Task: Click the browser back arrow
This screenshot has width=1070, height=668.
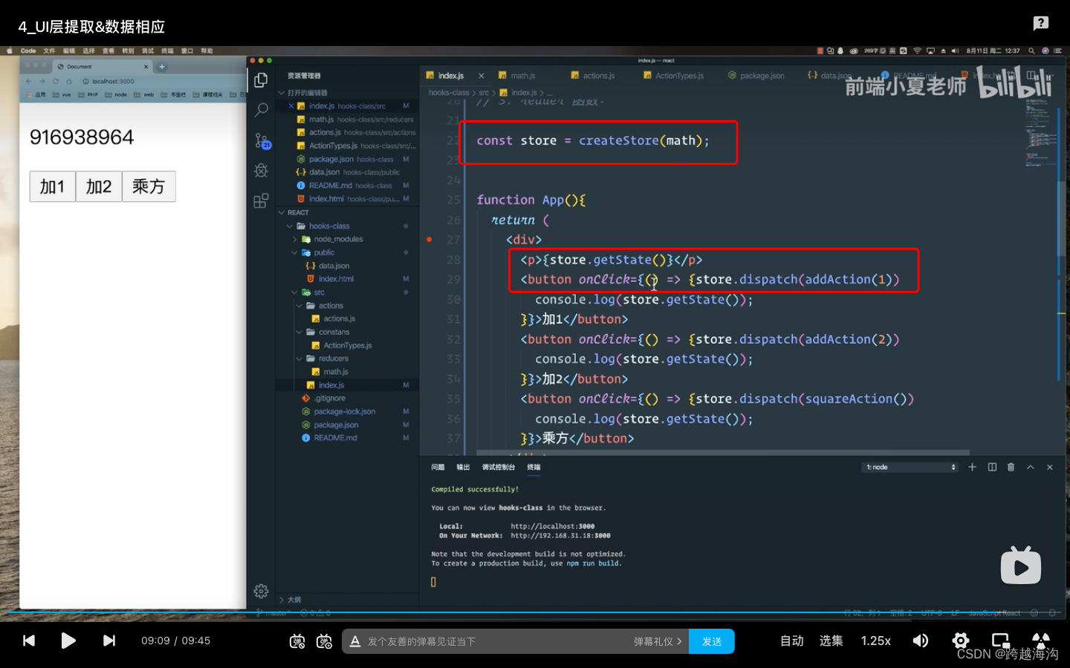Action: 29,82
